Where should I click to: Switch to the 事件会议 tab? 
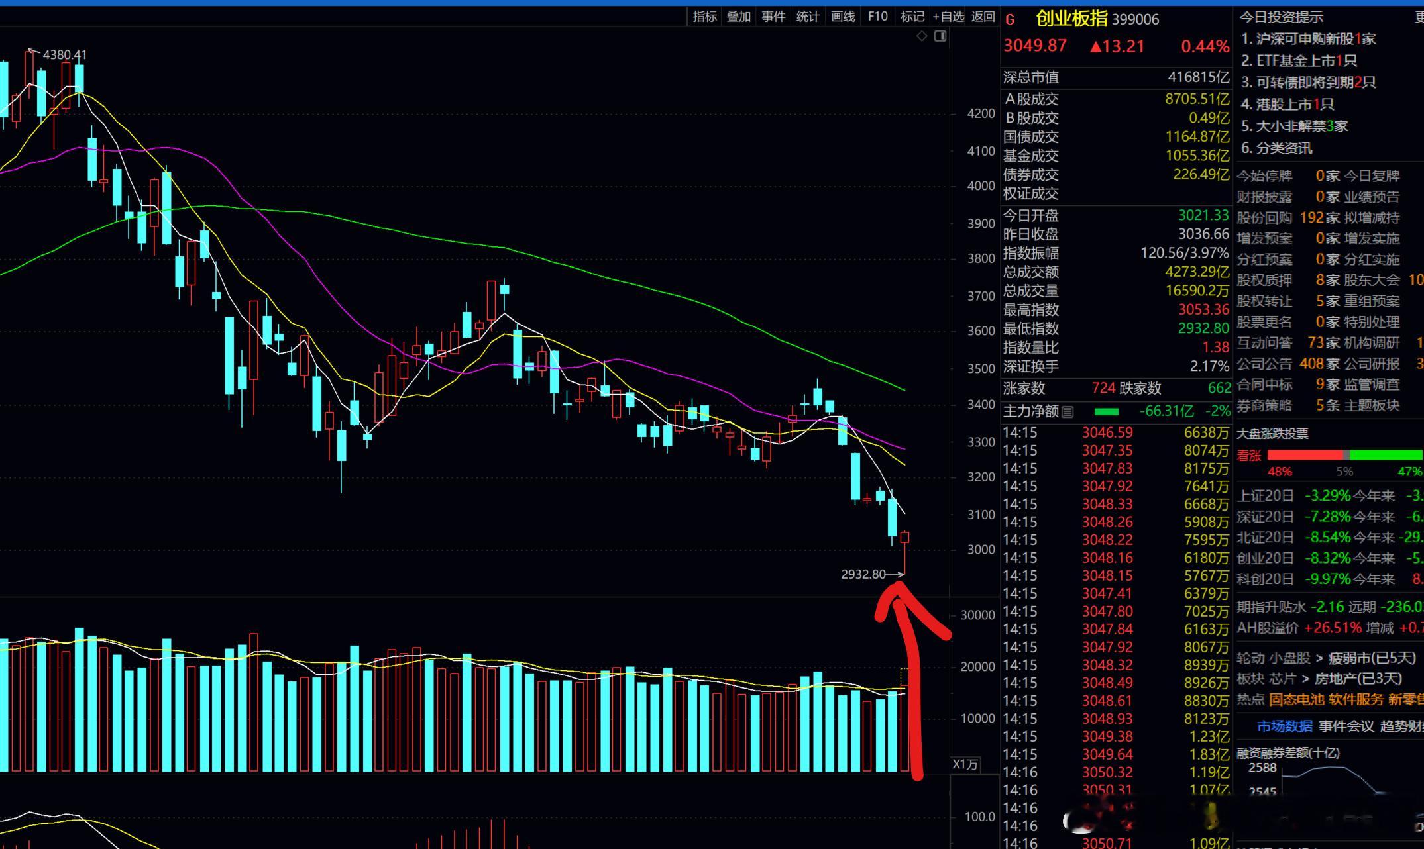1346,726
